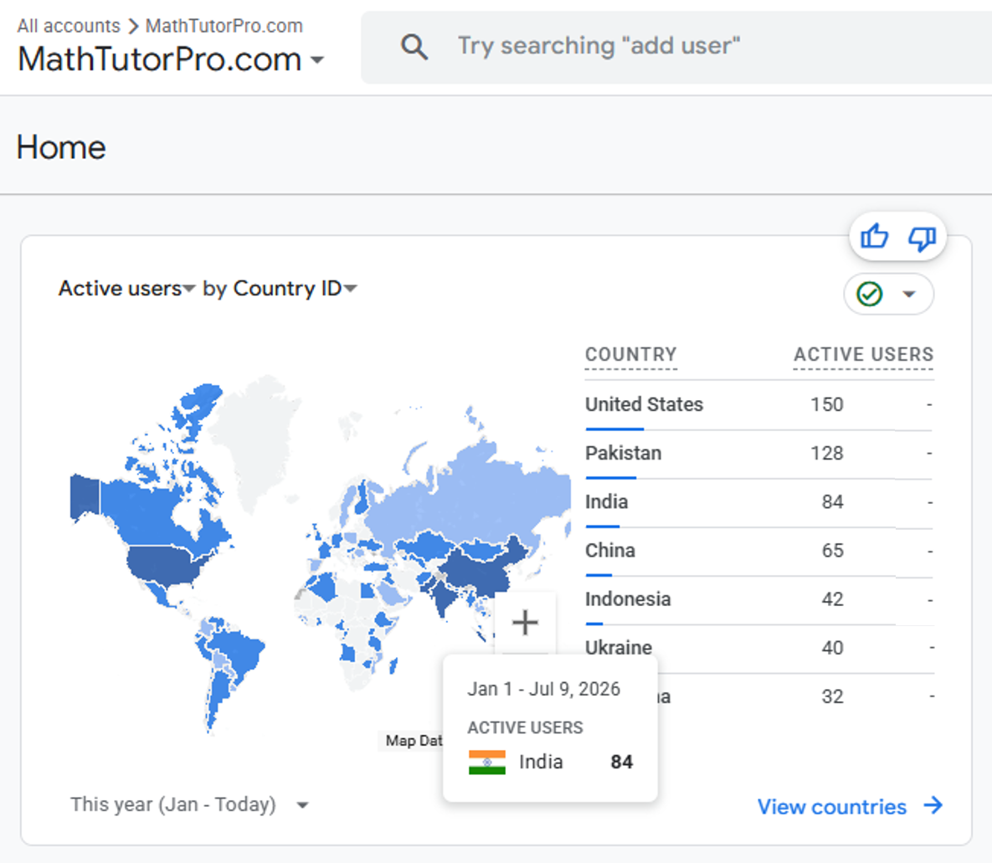Click the arrow next to View countries
992x863 pixels.
pos(933,805)
